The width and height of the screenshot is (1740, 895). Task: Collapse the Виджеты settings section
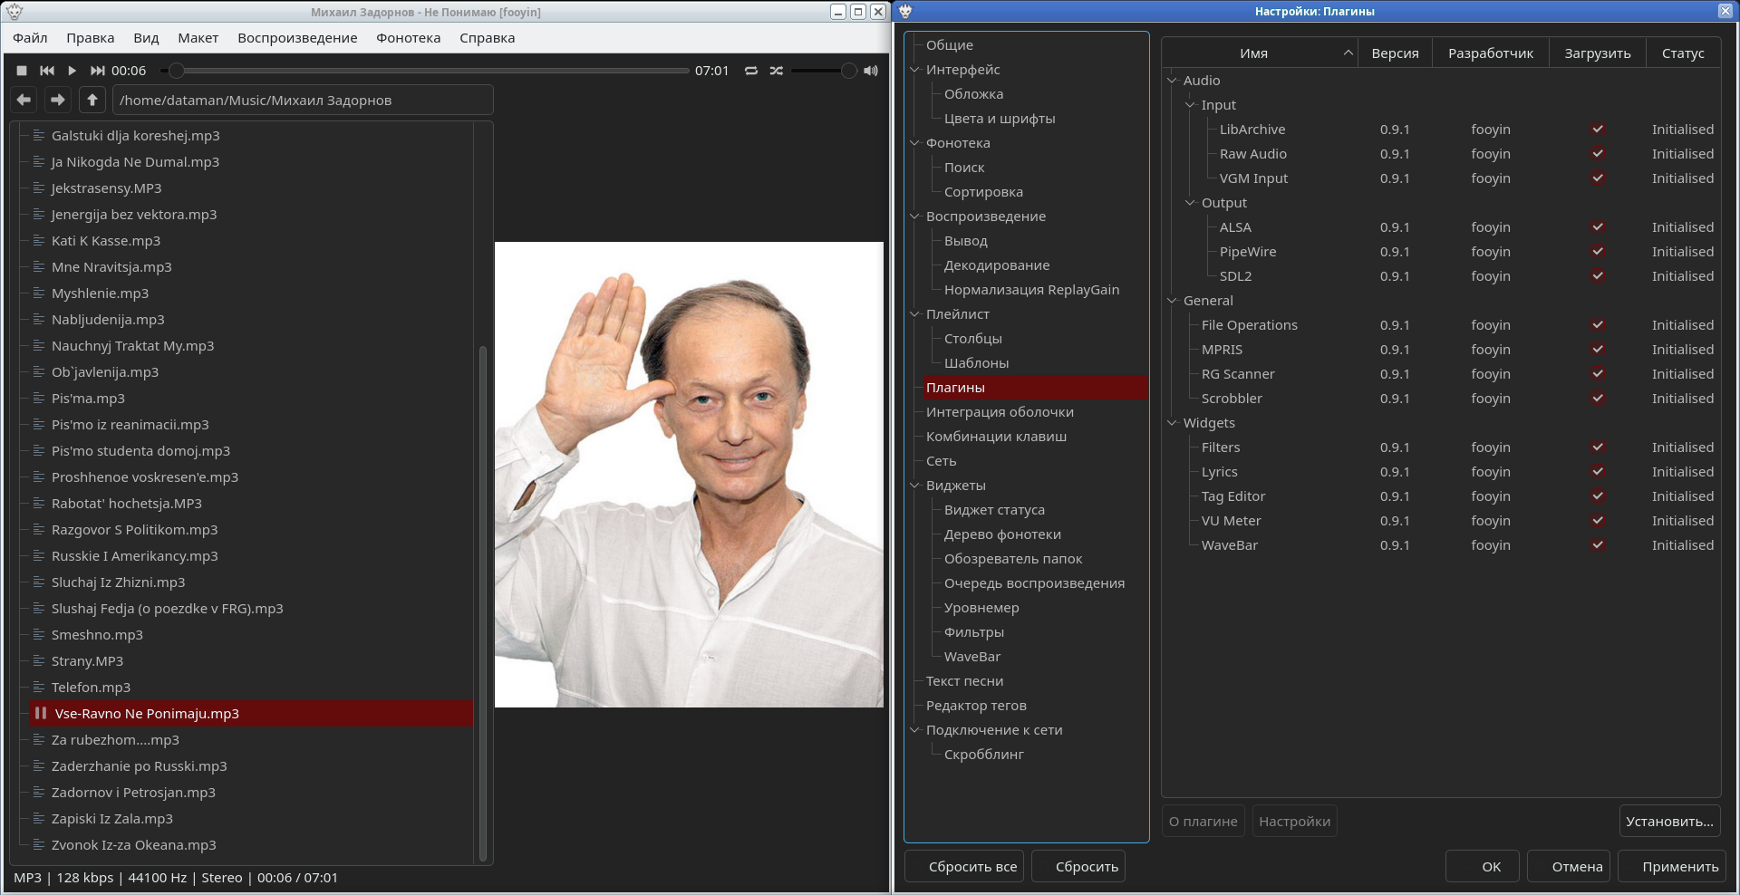tap(914, 486)
